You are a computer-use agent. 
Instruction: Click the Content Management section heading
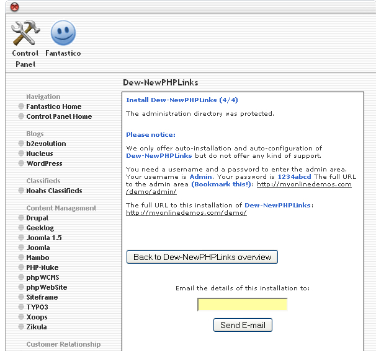point(61,208)
